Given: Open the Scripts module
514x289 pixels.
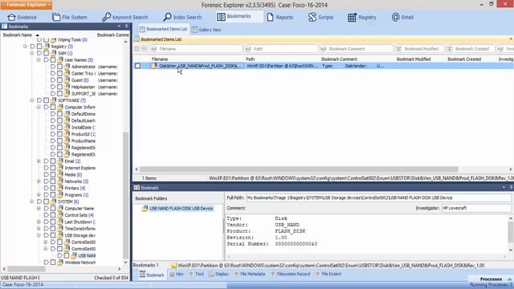Looking at the screenshot, I should (x=320, y=17).
